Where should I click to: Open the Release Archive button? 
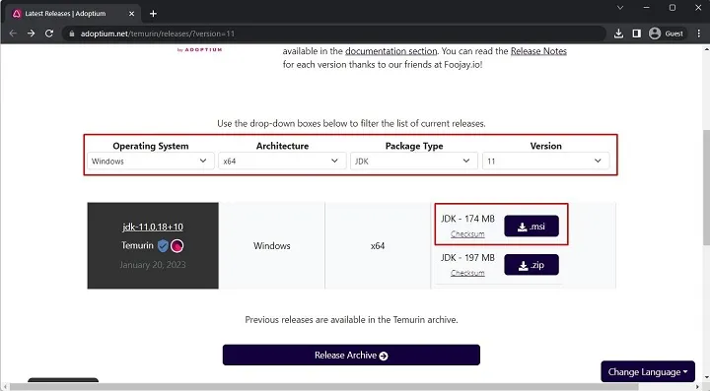click(x=351, y=356)
